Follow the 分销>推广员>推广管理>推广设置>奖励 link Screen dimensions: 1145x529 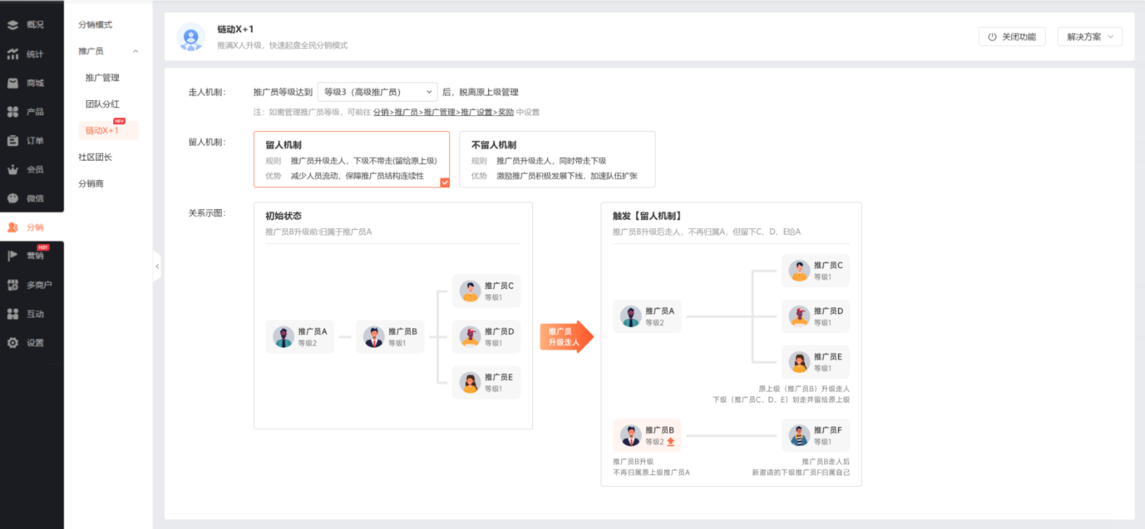click(x=444, y=112)
